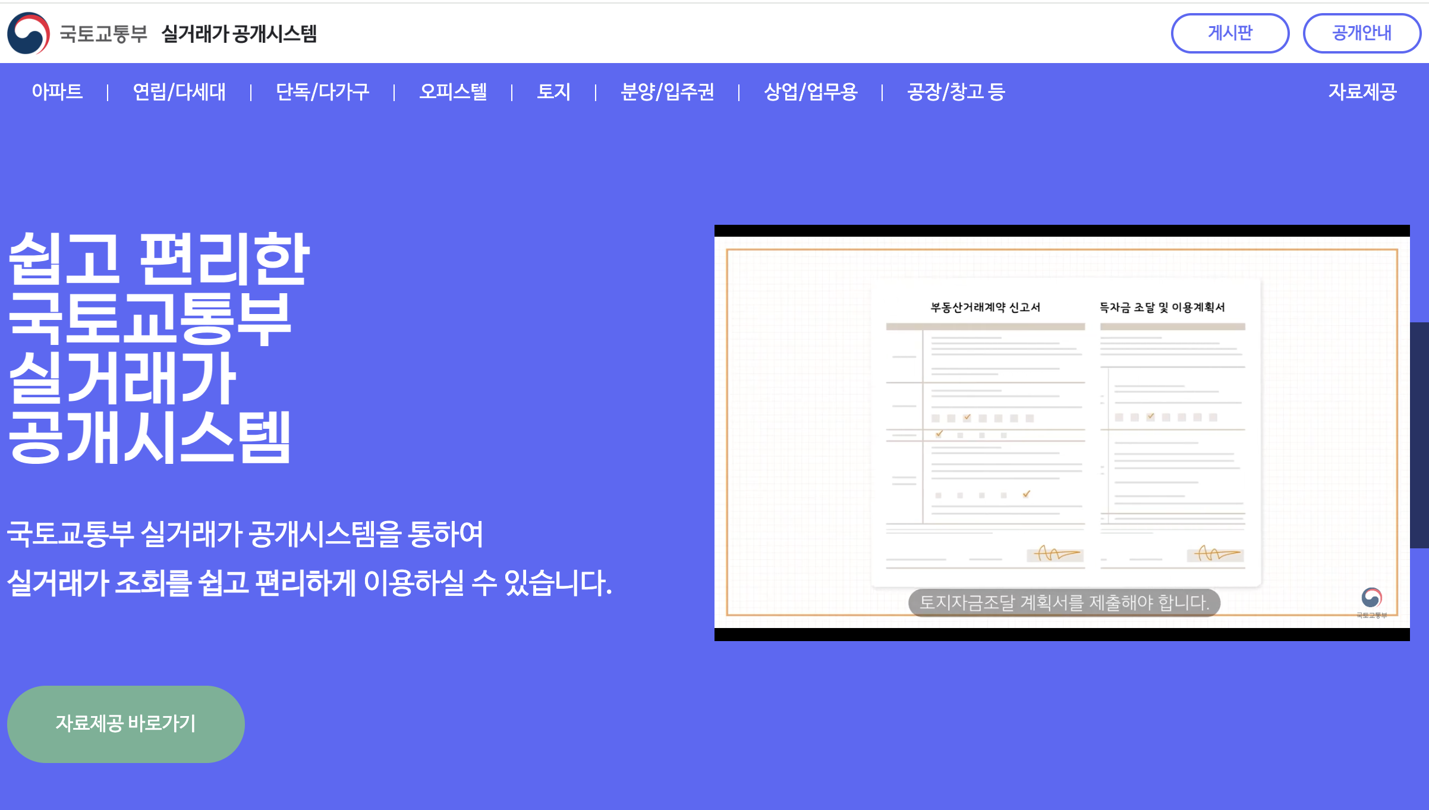Click the 자료제공 바로가기 green button
1429x810 pixels.
click(126, 724)
